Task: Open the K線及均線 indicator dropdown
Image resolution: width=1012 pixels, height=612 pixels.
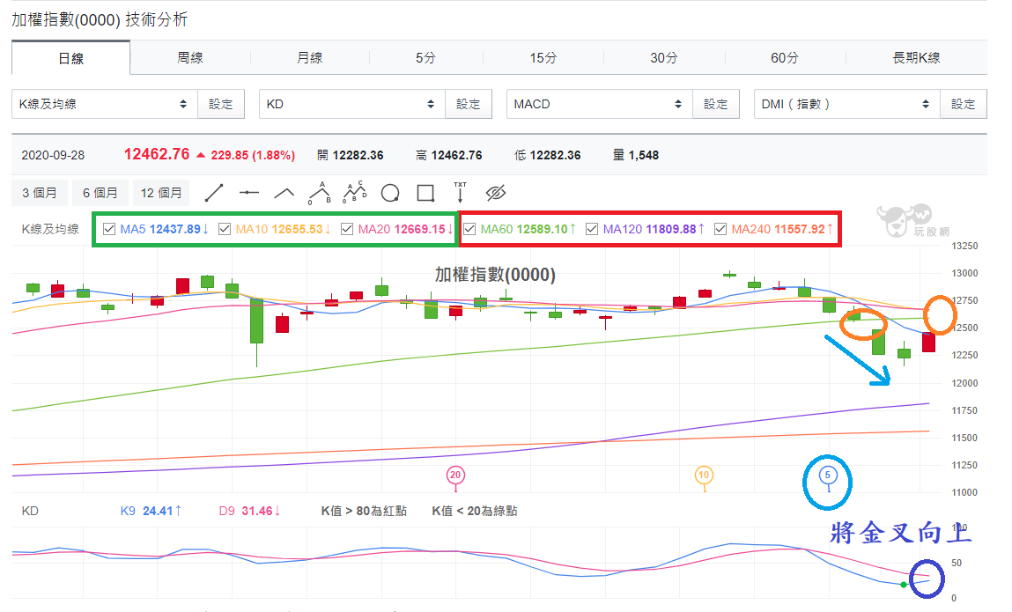Action: tap(105, 104)
